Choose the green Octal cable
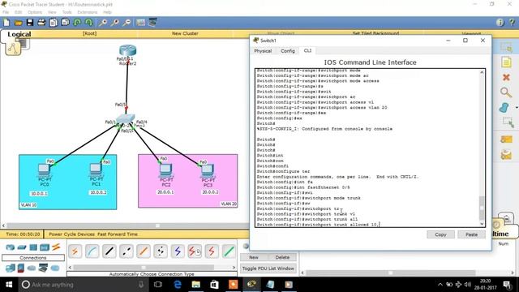Screen dimensions: 519x292 click(x=229, y=251)
